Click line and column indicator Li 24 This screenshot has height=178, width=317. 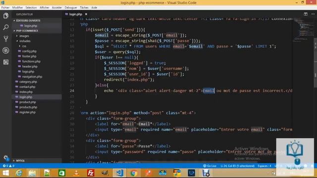pyautogui.click(x=237, y=166)
